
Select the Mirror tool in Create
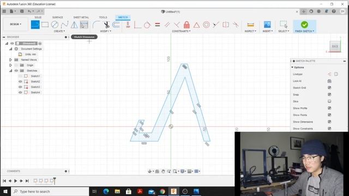74,24
